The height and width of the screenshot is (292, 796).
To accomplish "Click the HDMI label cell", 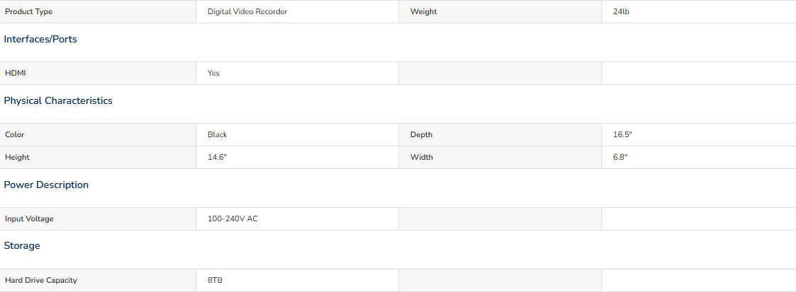I will 98,74.
